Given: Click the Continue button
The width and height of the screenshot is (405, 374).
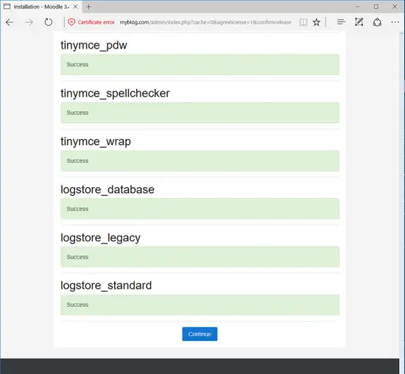Looking at the screenshot, I should 200,334.
